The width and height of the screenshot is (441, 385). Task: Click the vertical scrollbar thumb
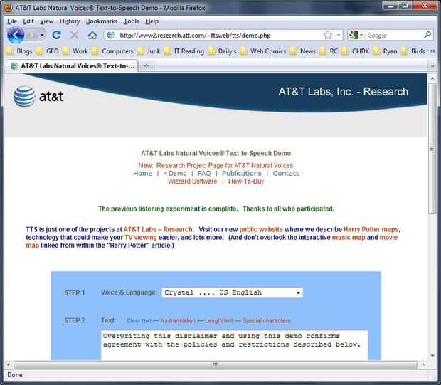tap(432, 148)
